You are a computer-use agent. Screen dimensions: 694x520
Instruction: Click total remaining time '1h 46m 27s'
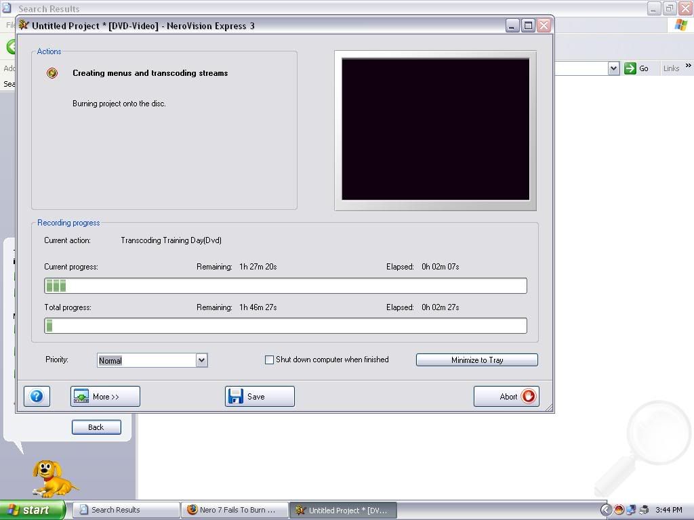pyautogui.click(x=258, y=307)
